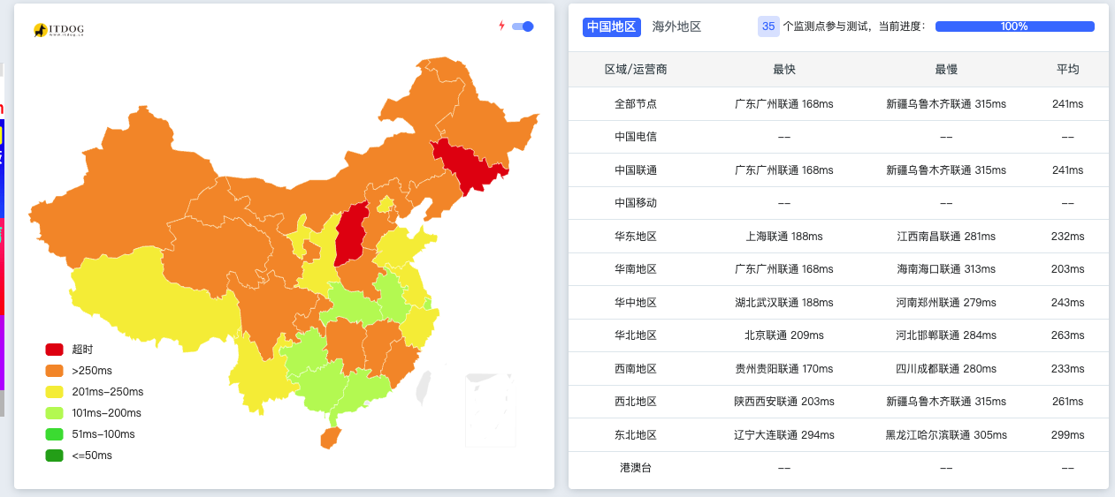1115x497 pixels.
Task: Click the dark green <=50ms legend swatch
Action: coord(55,456)
